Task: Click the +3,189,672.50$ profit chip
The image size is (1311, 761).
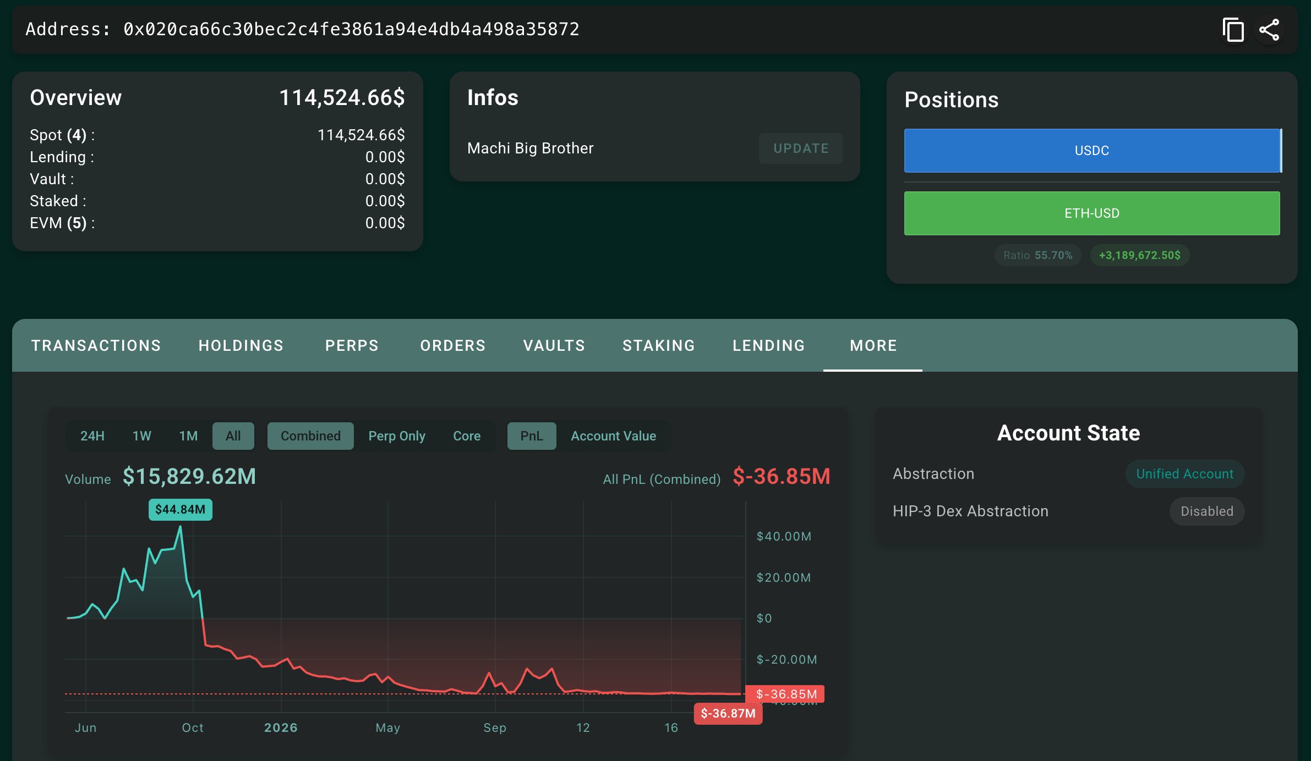Action: [1140, 255]
